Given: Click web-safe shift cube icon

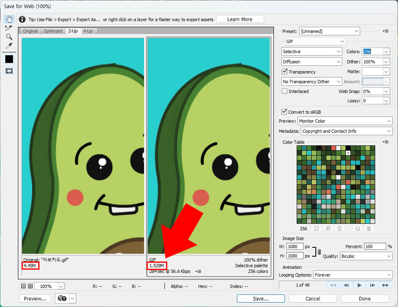Looking at the screenshot, I should 328,229.
